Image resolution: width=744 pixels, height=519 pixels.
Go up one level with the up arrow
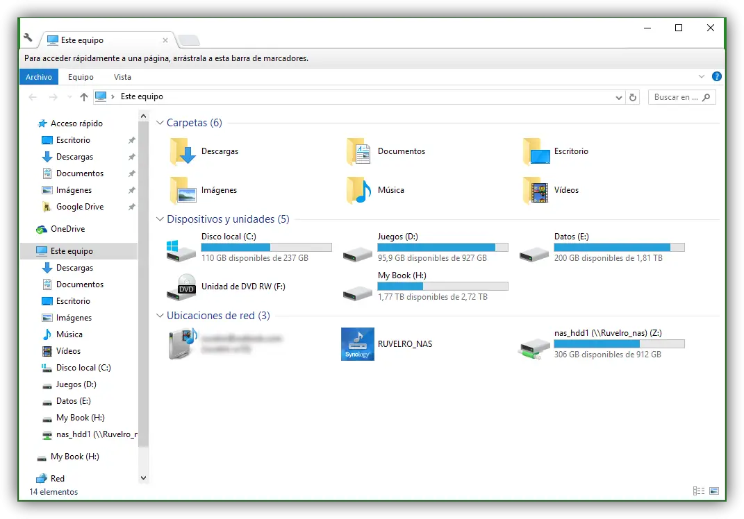click(84, 97)
